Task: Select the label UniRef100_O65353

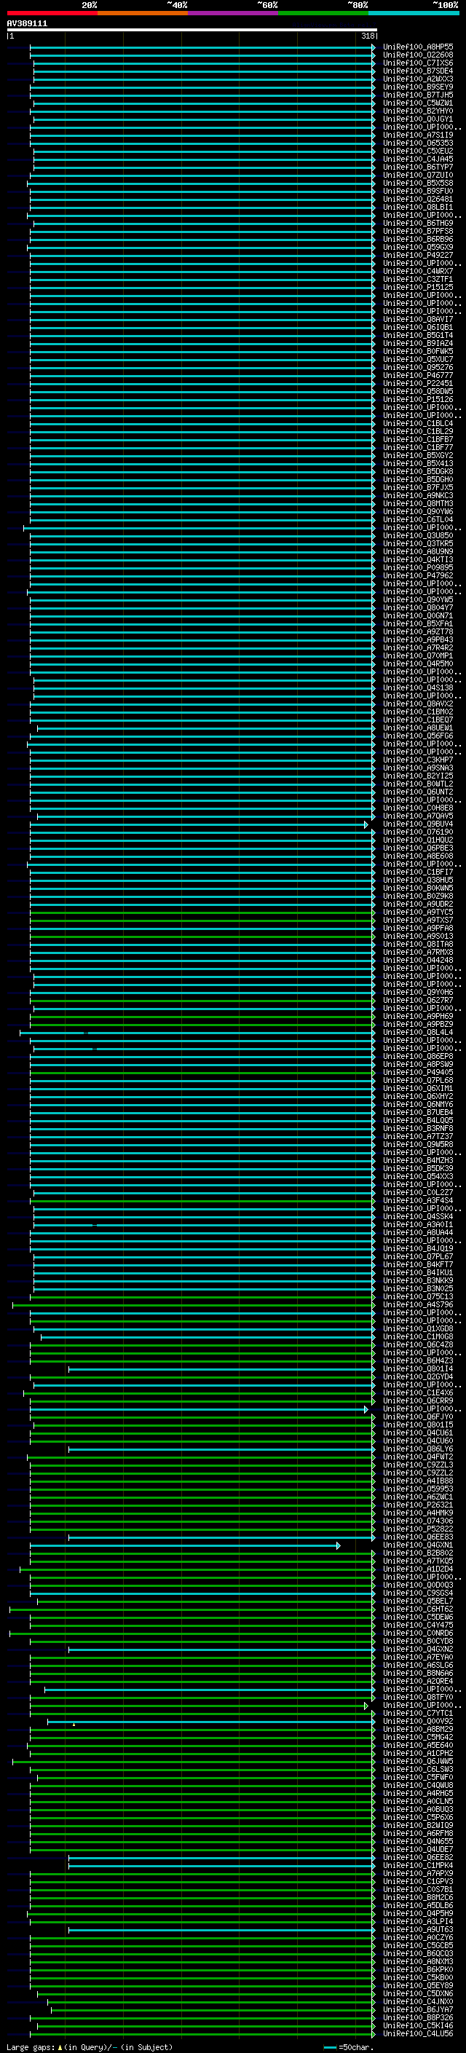Action: click(418, 143)
